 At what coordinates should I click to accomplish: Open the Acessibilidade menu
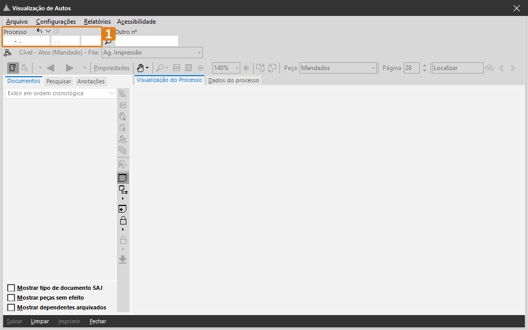tap(136, 22)
